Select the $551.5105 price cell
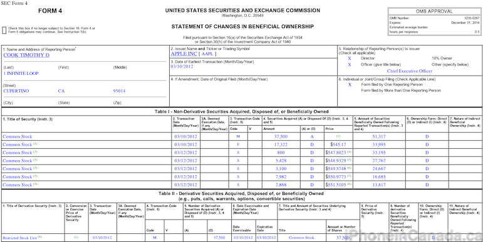 (x=336, y=185)
